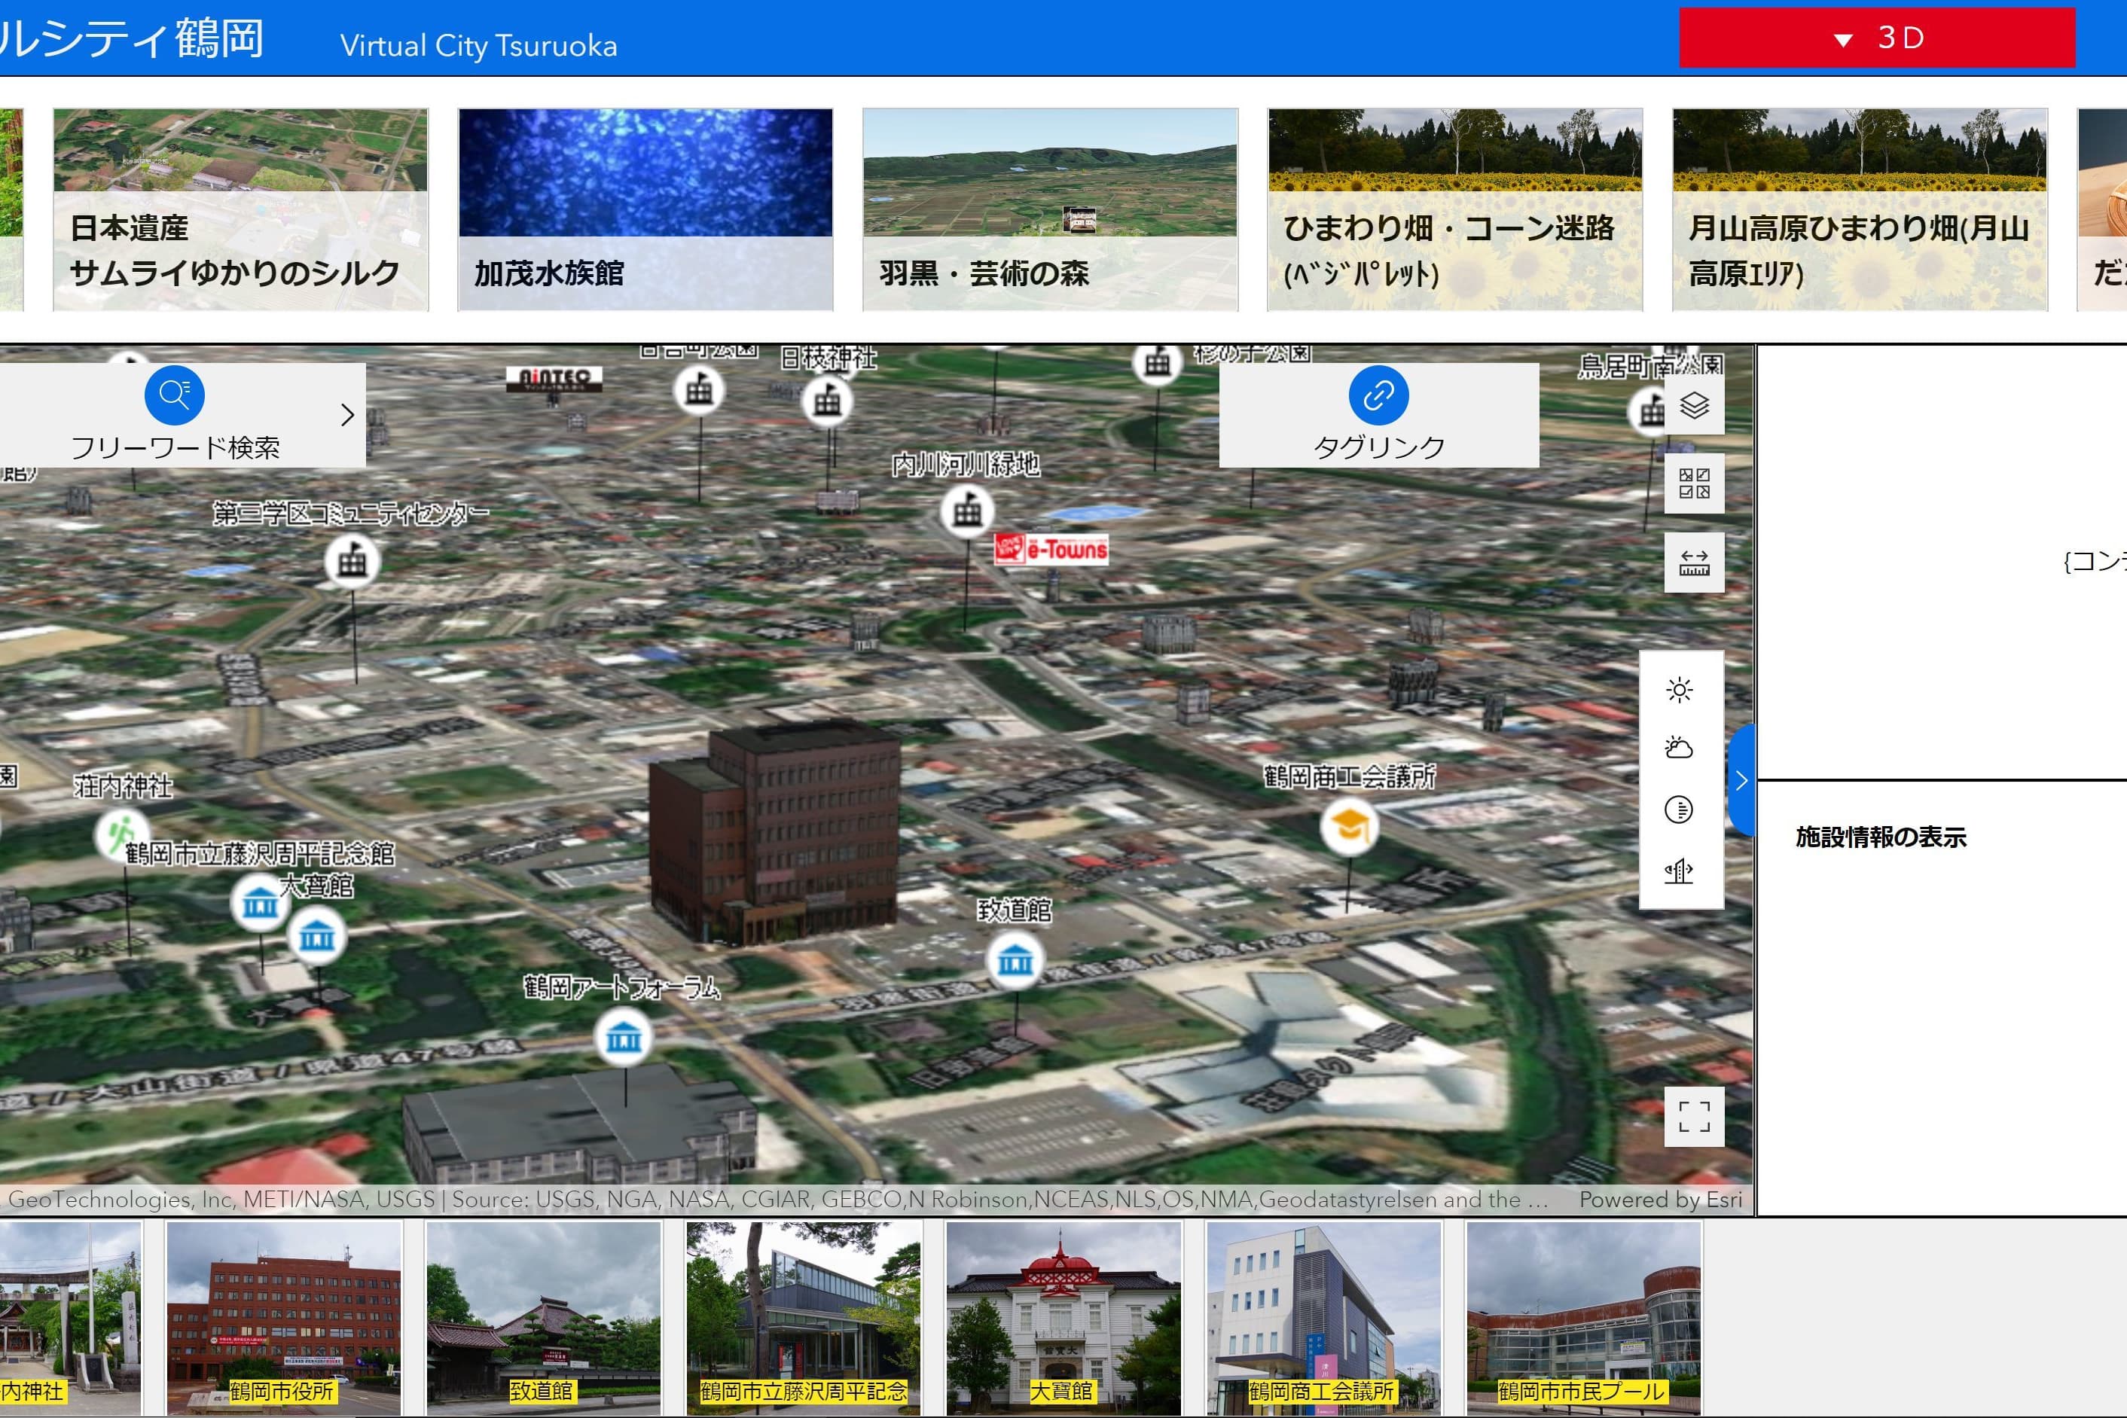2127x1418 pixels.
Task: Click the 鶴岡アートフォーラム museum marker
Action: [624, 1037]
